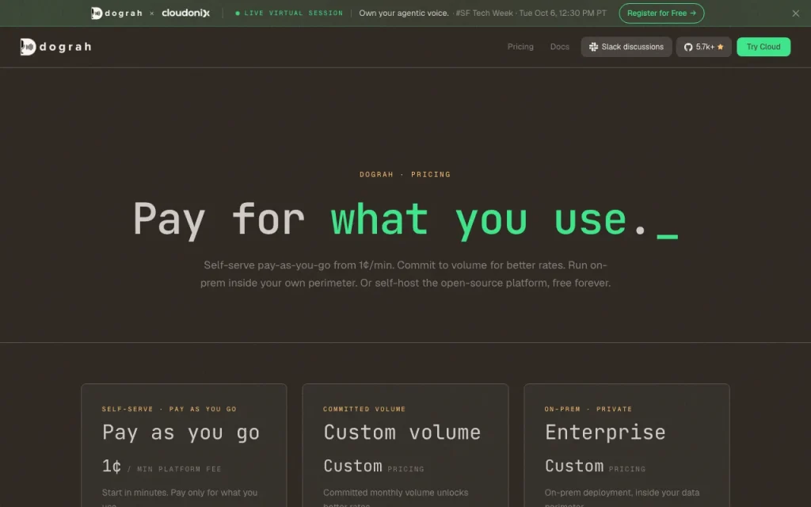Select the 'Custom volume' card title

click(x=402, y=433)
